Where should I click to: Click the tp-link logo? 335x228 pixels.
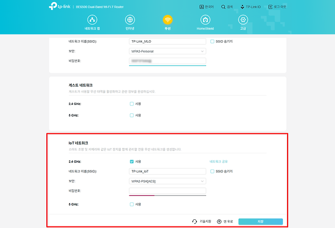[x=60, y=7]
